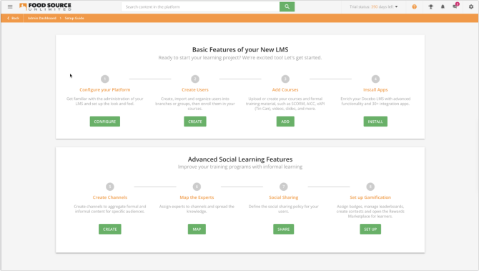Select "Basic Features of your New LMS" title
479x271 pixels.
[240, 49]
